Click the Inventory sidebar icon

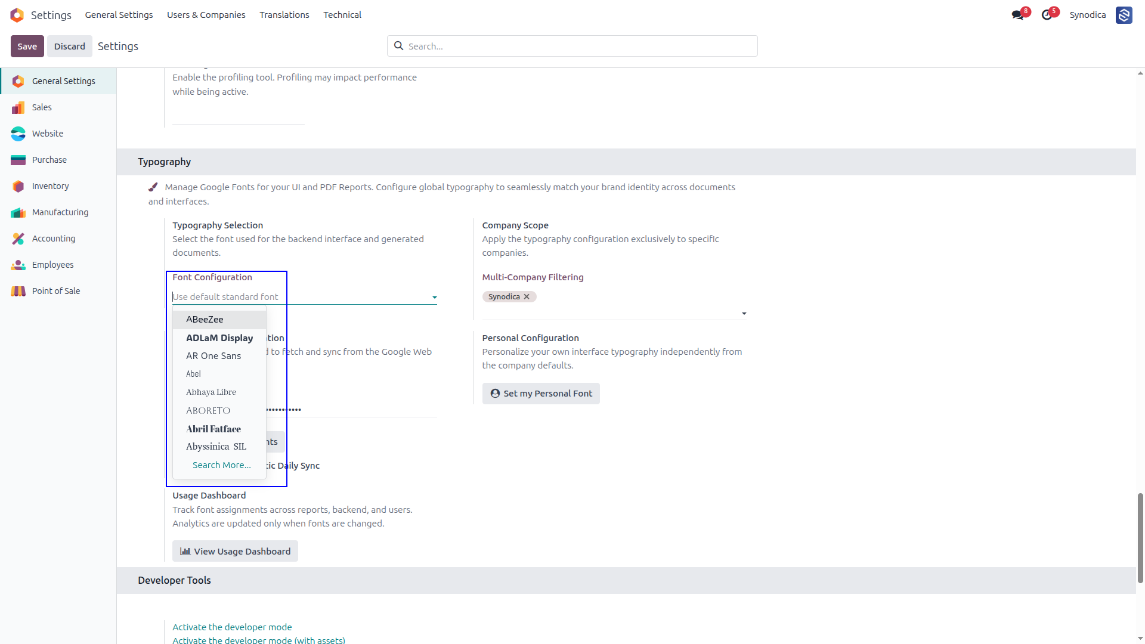point(18,186)
